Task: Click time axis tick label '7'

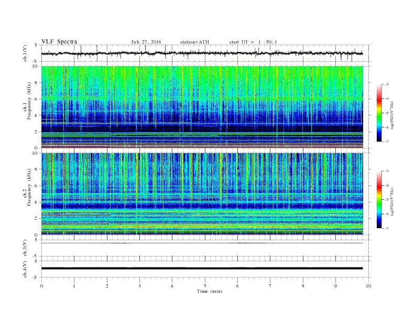Action: tap(270, 286)
